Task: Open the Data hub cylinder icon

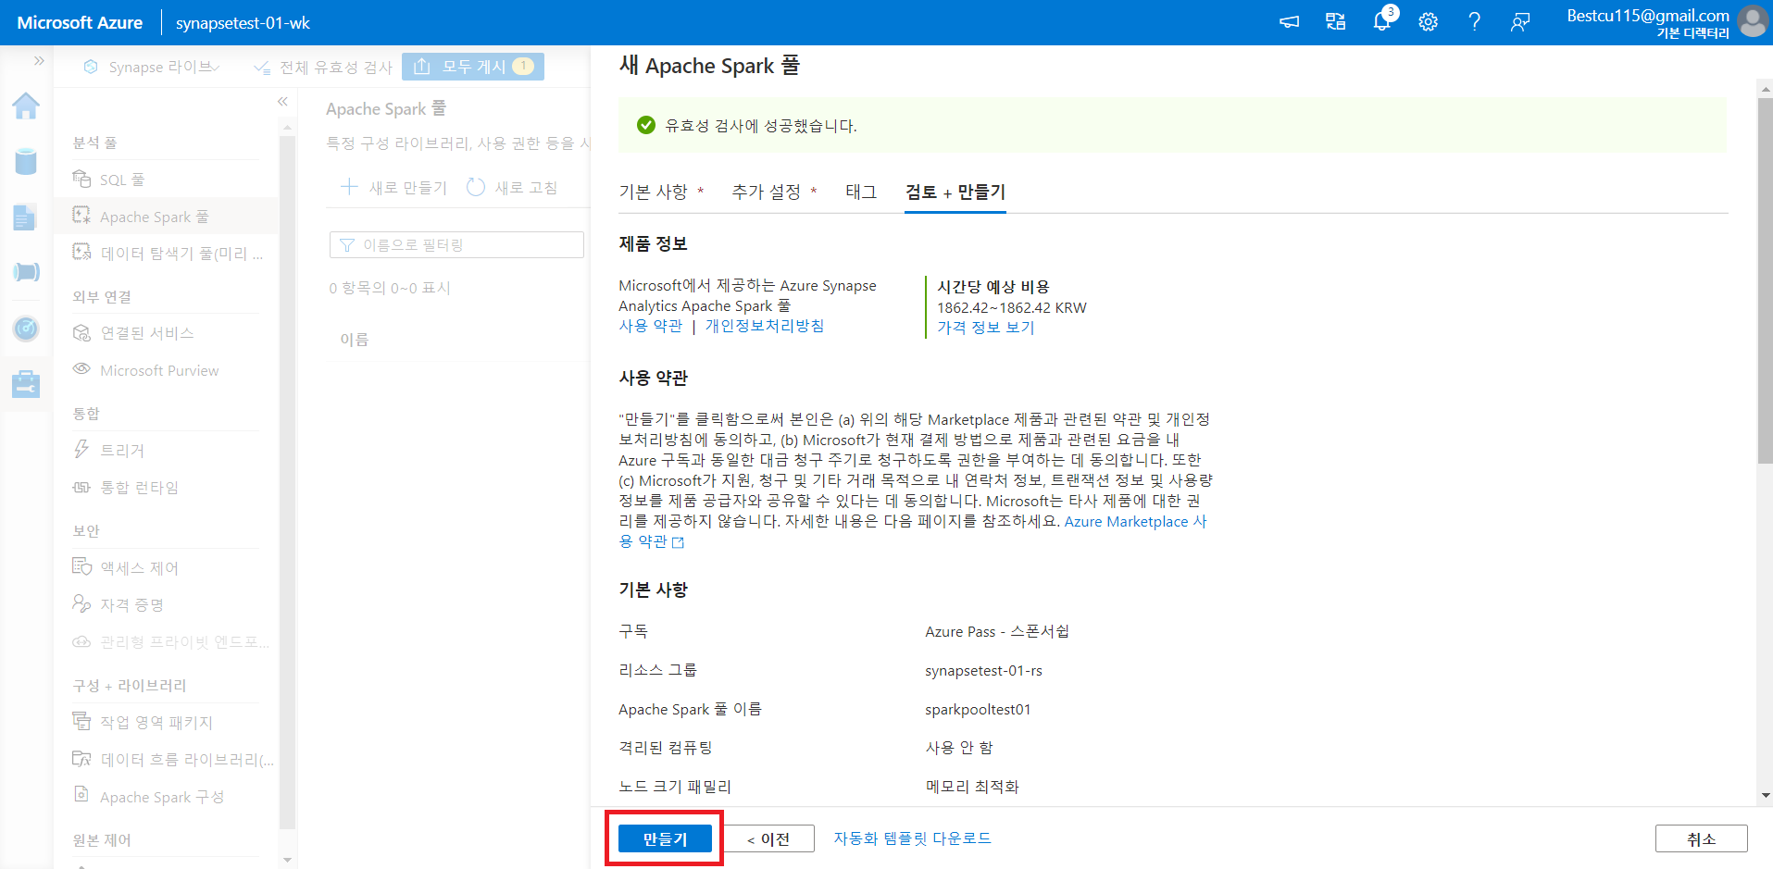Action: tap(26, 161)
